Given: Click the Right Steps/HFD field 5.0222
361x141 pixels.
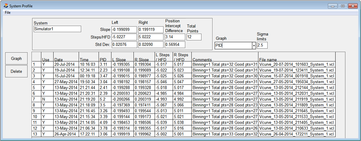Looking at the screenshot, I should (151, 37).
